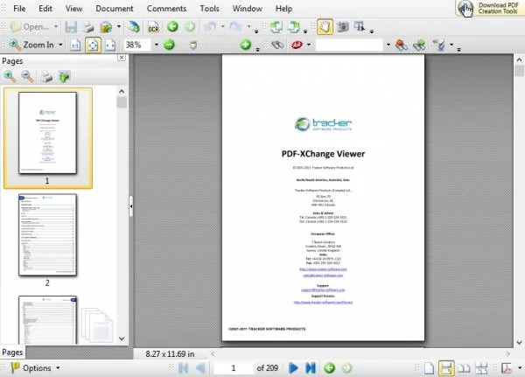Select the Select Text tool
Viewport: 525px width, 377px height.
coord(360,27)
